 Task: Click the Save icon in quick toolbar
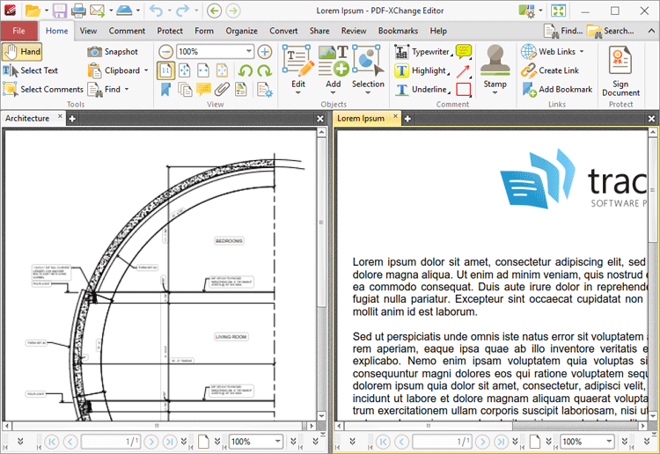click(x=59, y=11)
